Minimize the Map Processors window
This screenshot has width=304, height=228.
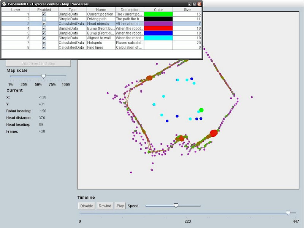(x=190, y=4)
